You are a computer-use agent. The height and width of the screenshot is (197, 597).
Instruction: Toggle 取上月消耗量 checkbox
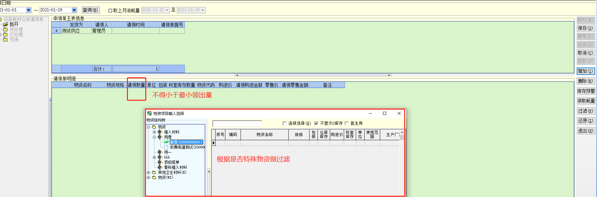point(110,10)
